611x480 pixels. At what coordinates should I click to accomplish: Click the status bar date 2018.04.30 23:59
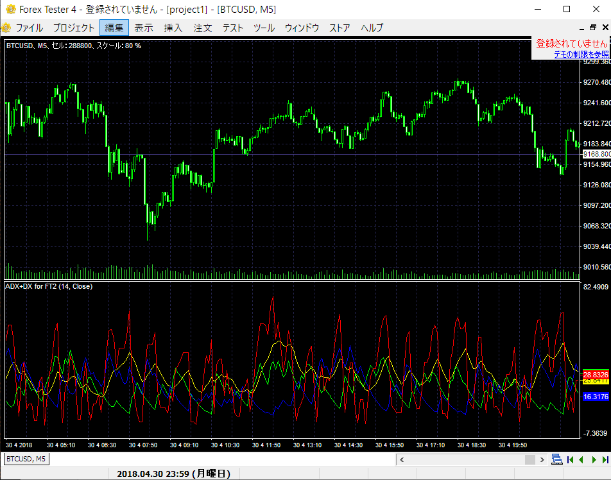tap(174, 474)
